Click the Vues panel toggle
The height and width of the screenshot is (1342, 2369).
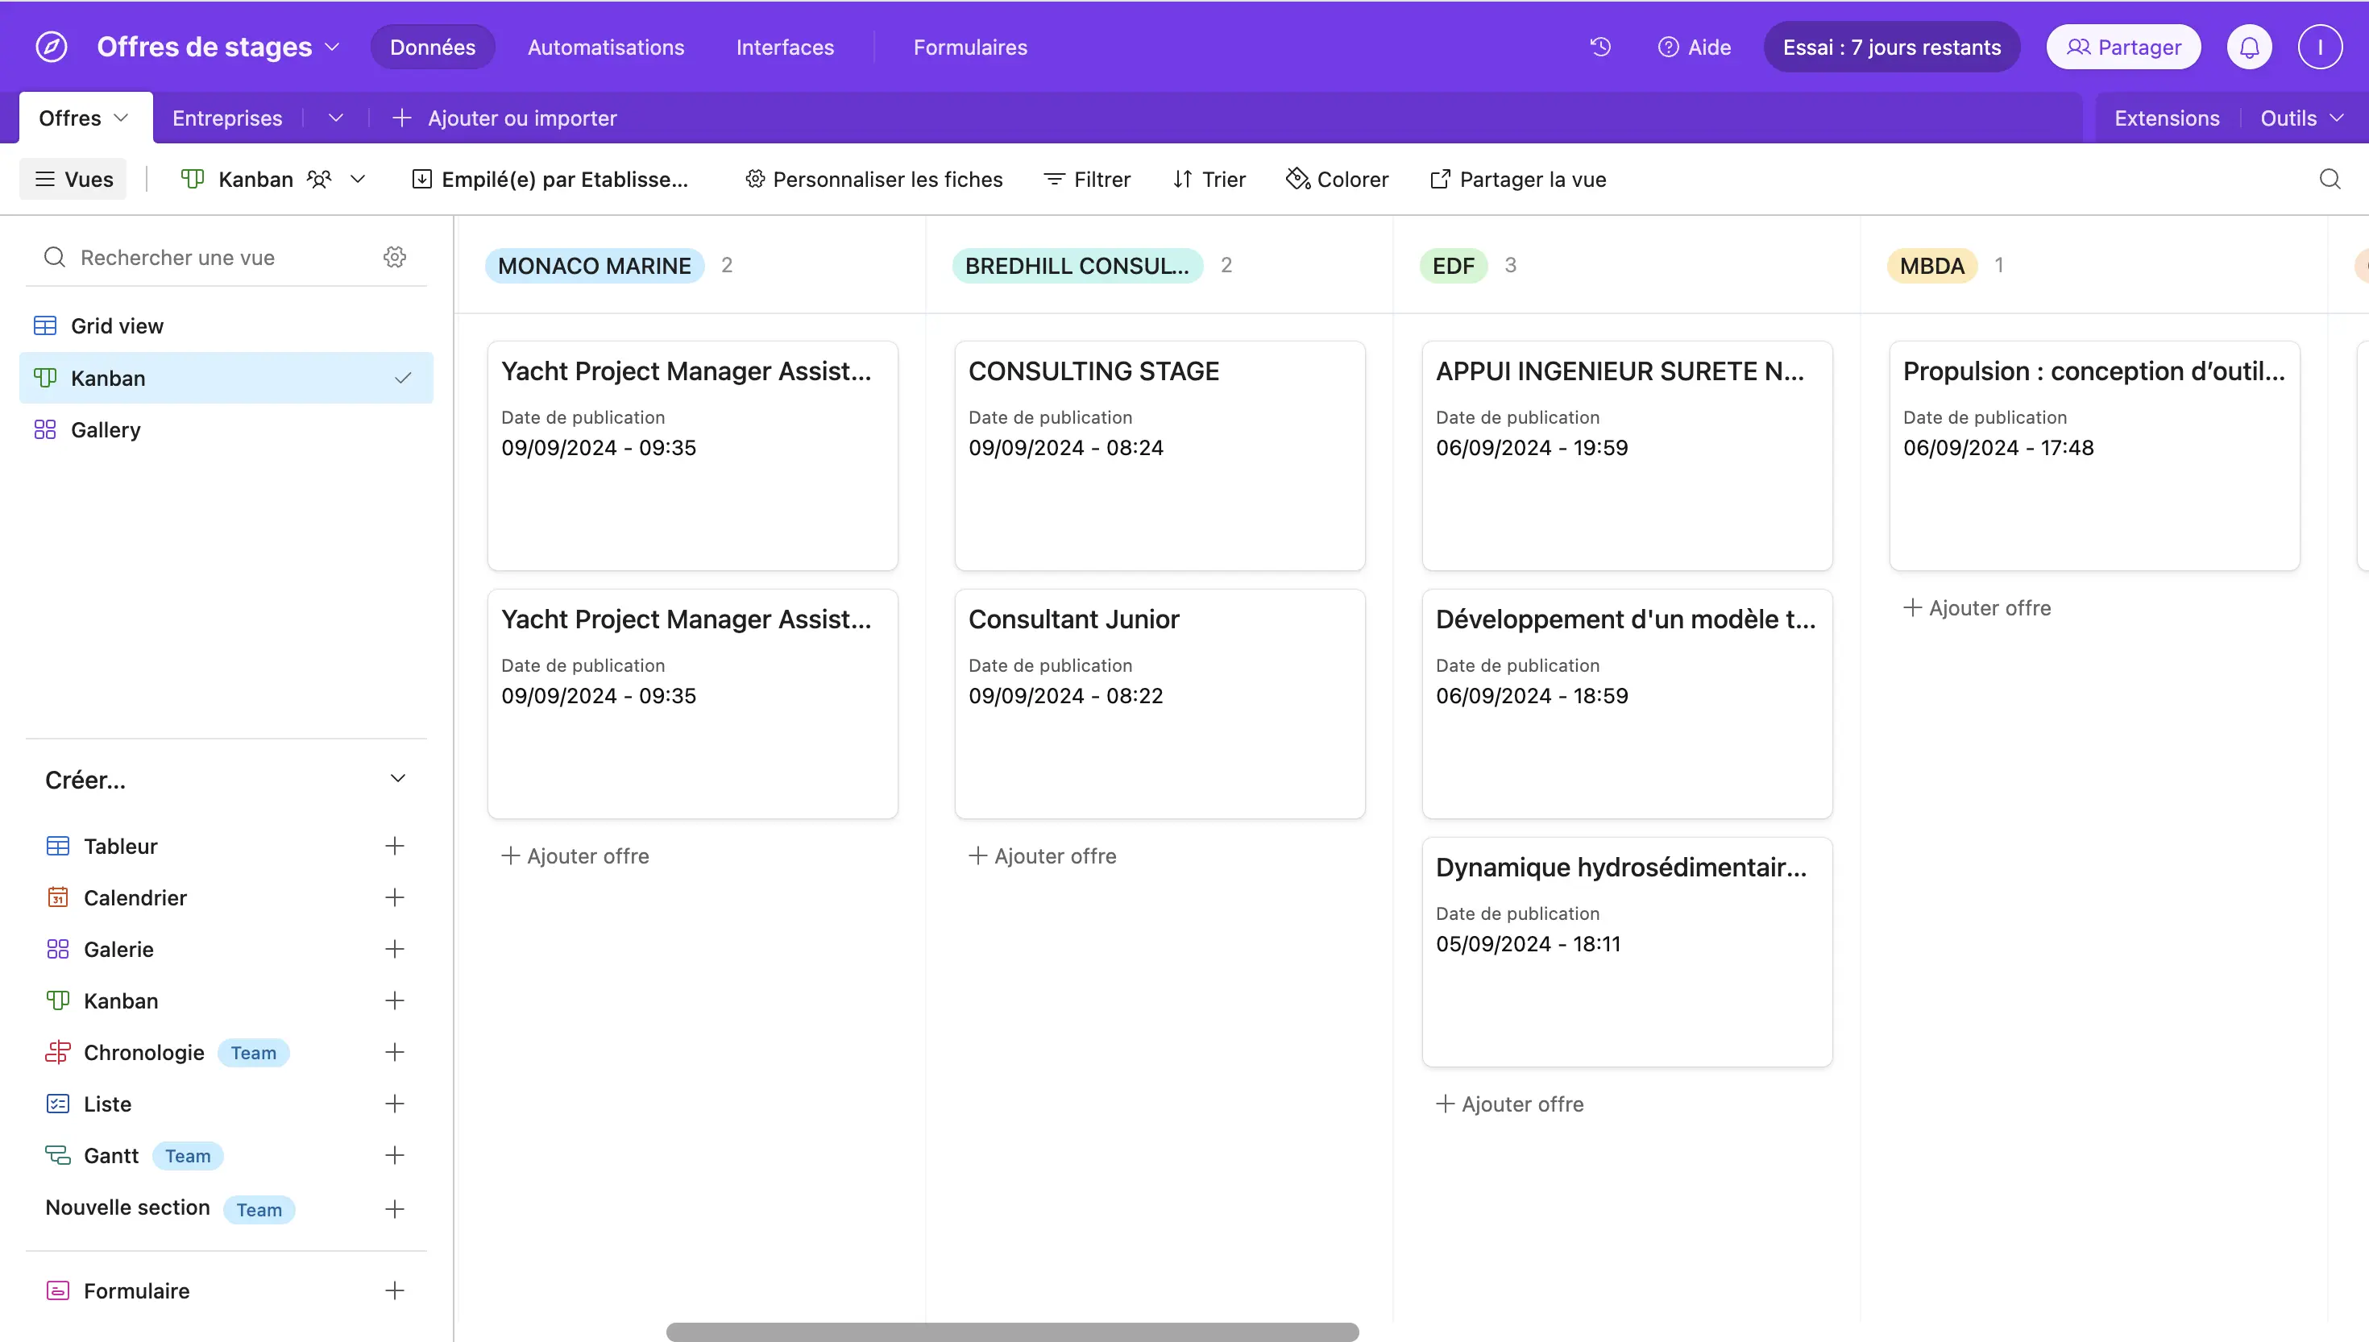73,179
